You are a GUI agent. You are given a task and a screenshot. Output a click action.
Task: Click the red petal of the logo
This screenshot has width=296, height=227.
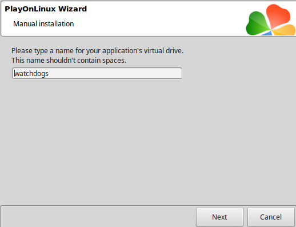click(x=278, y=16)
